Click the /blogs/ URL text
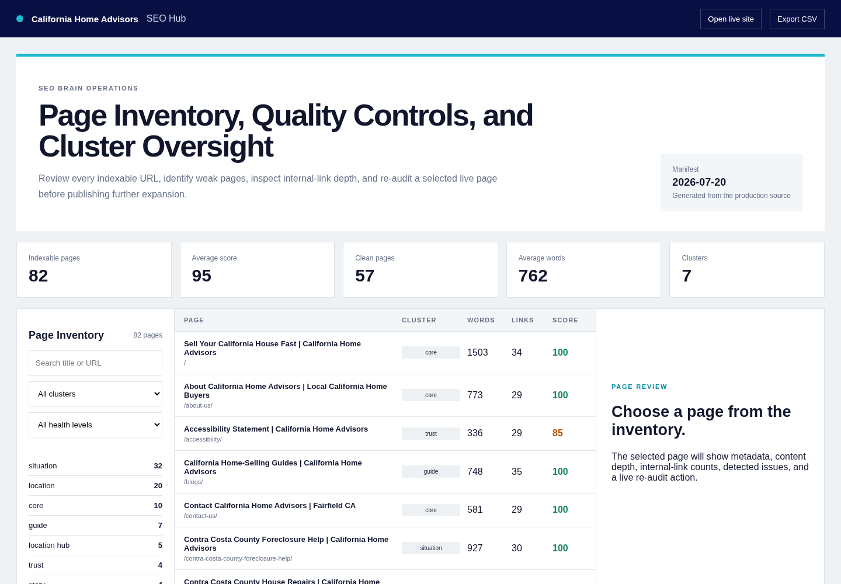The image size is (841, 584). [193, 482]
